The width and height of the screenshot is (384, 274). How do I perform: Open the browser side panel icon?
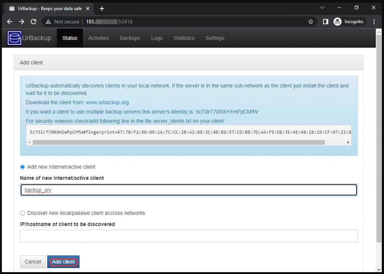325,22
